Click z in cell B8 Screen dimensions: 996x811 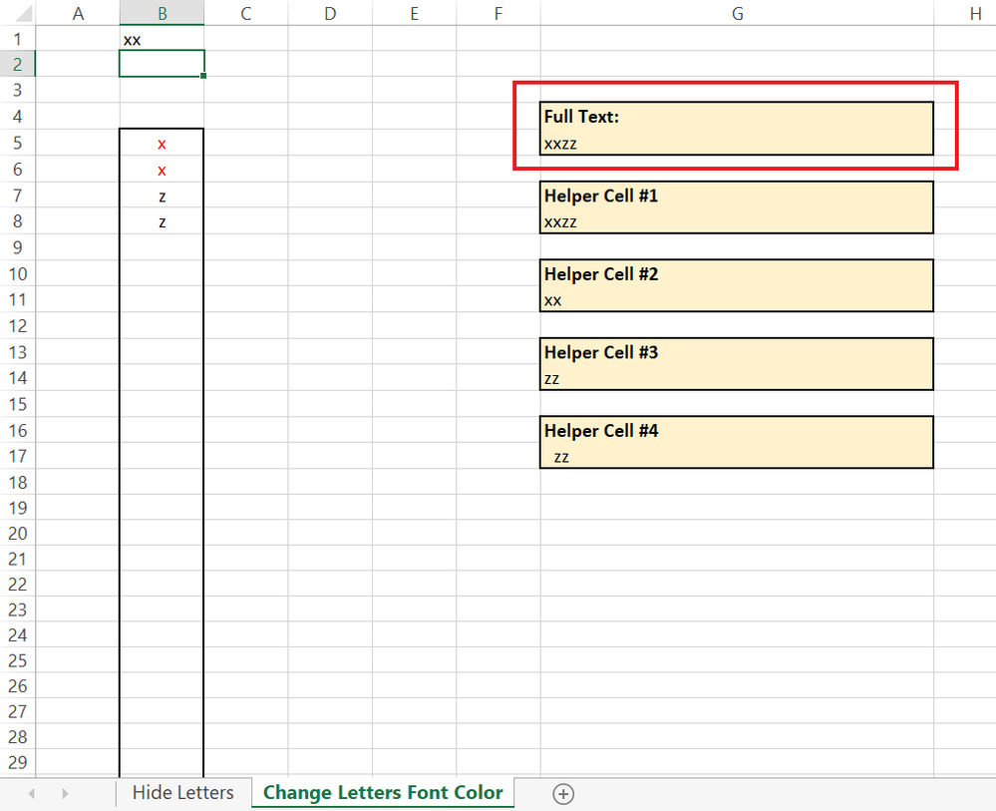click(x=162, y=221)
